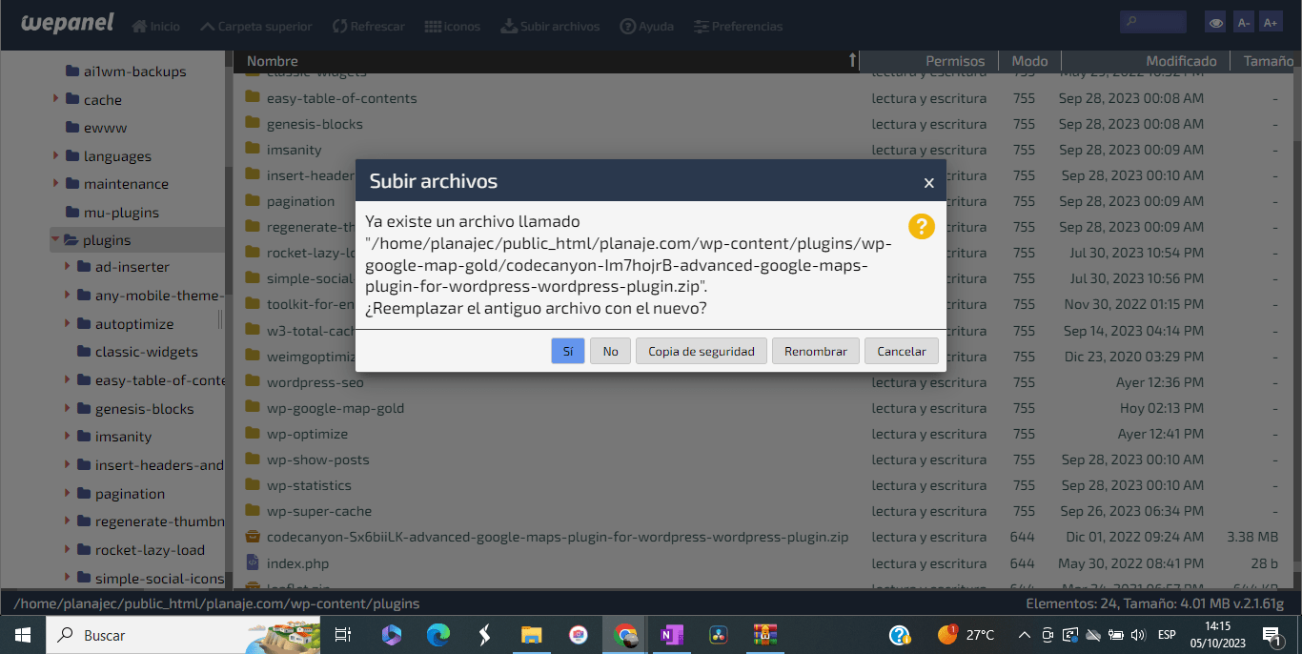Click the wepanel logo
The width and height of the screenshot is (1302, 654).
pyautogui.click(x=67, y=23)
